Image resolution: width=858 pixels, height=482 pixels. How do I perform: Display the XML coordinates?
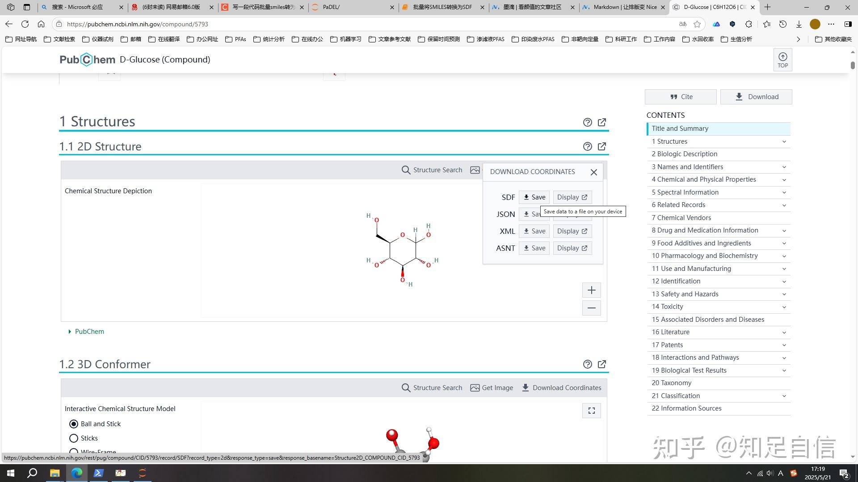(572, 231)
